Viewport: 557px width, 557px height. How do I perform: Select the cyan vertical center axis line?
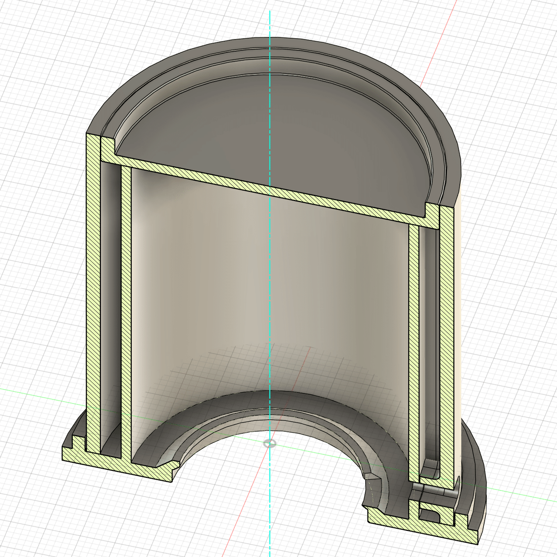(270, 284)
